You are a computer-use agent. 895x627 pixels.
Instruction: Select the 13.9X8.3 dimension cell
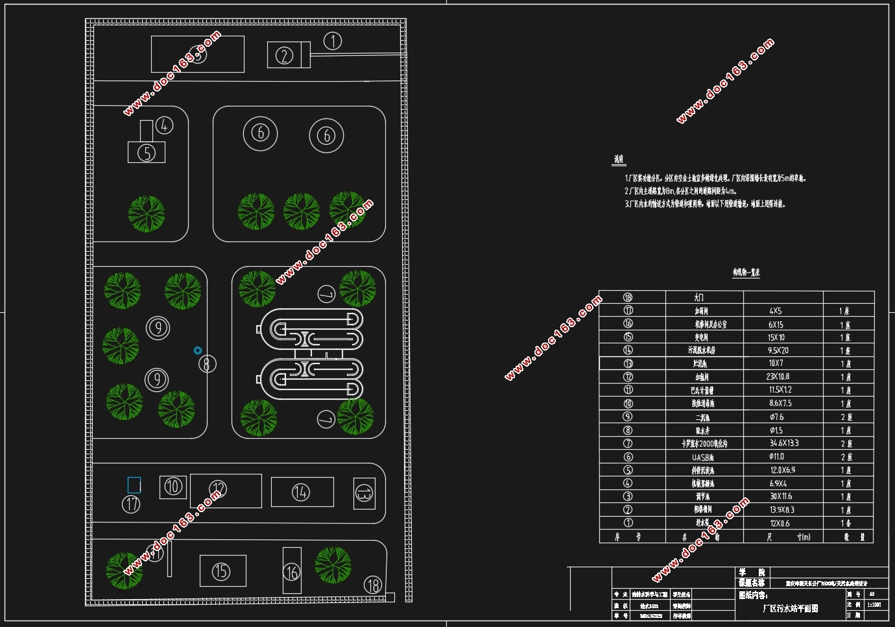(783, 510)
